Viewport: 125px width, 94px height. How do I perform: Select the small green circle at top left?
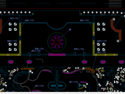[x=33, y=14]
